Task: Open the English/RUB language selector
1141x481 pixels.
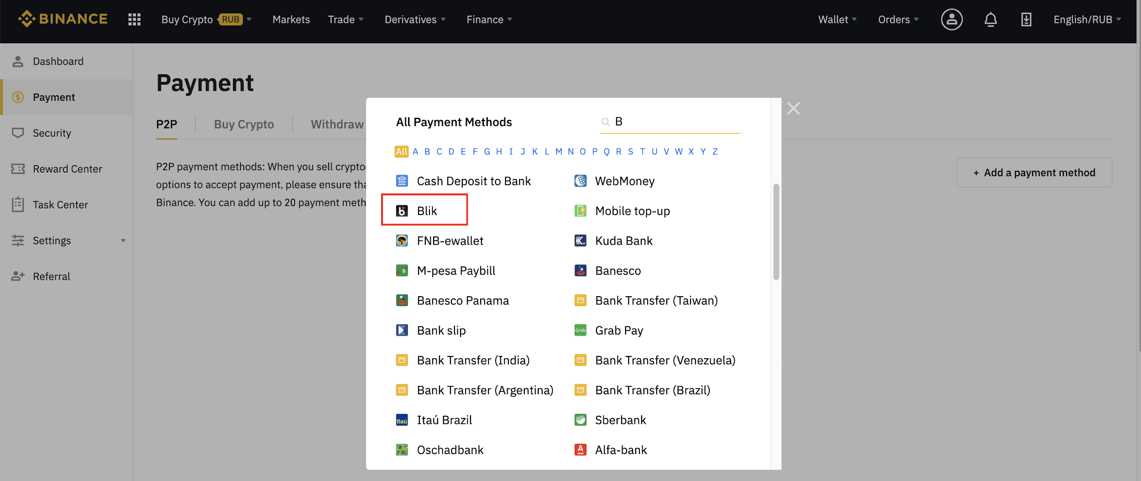Action: (x=1087, y=20)
